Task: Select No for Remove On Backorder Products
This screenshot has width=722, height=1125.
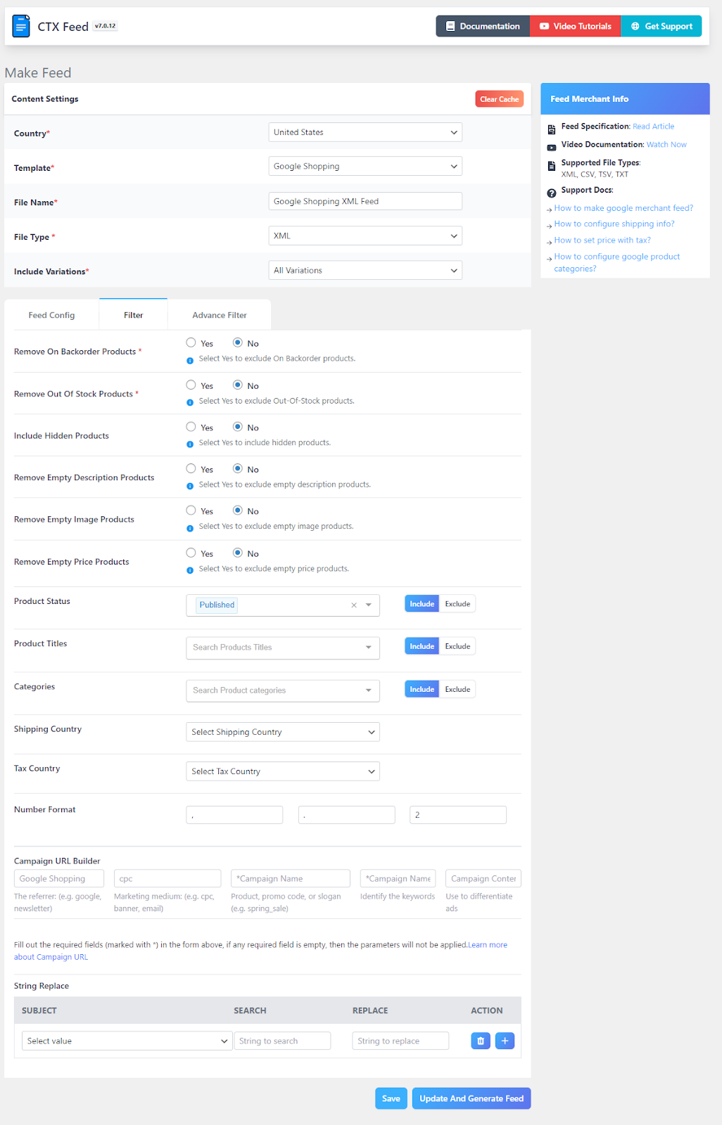Action: 238,342
